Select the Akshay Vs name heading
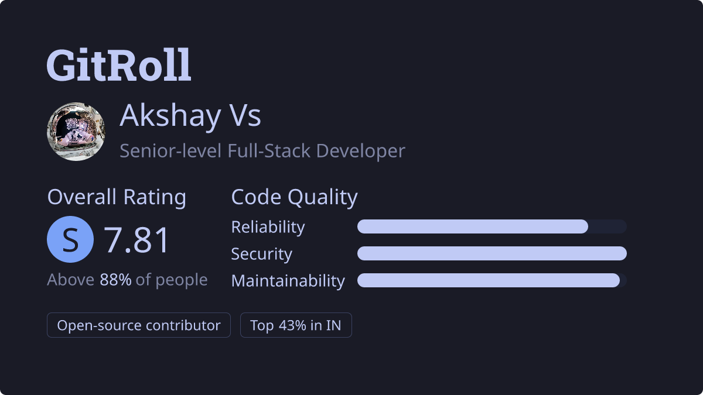Screen dimensions: 703x395 (x=190, y=115)
